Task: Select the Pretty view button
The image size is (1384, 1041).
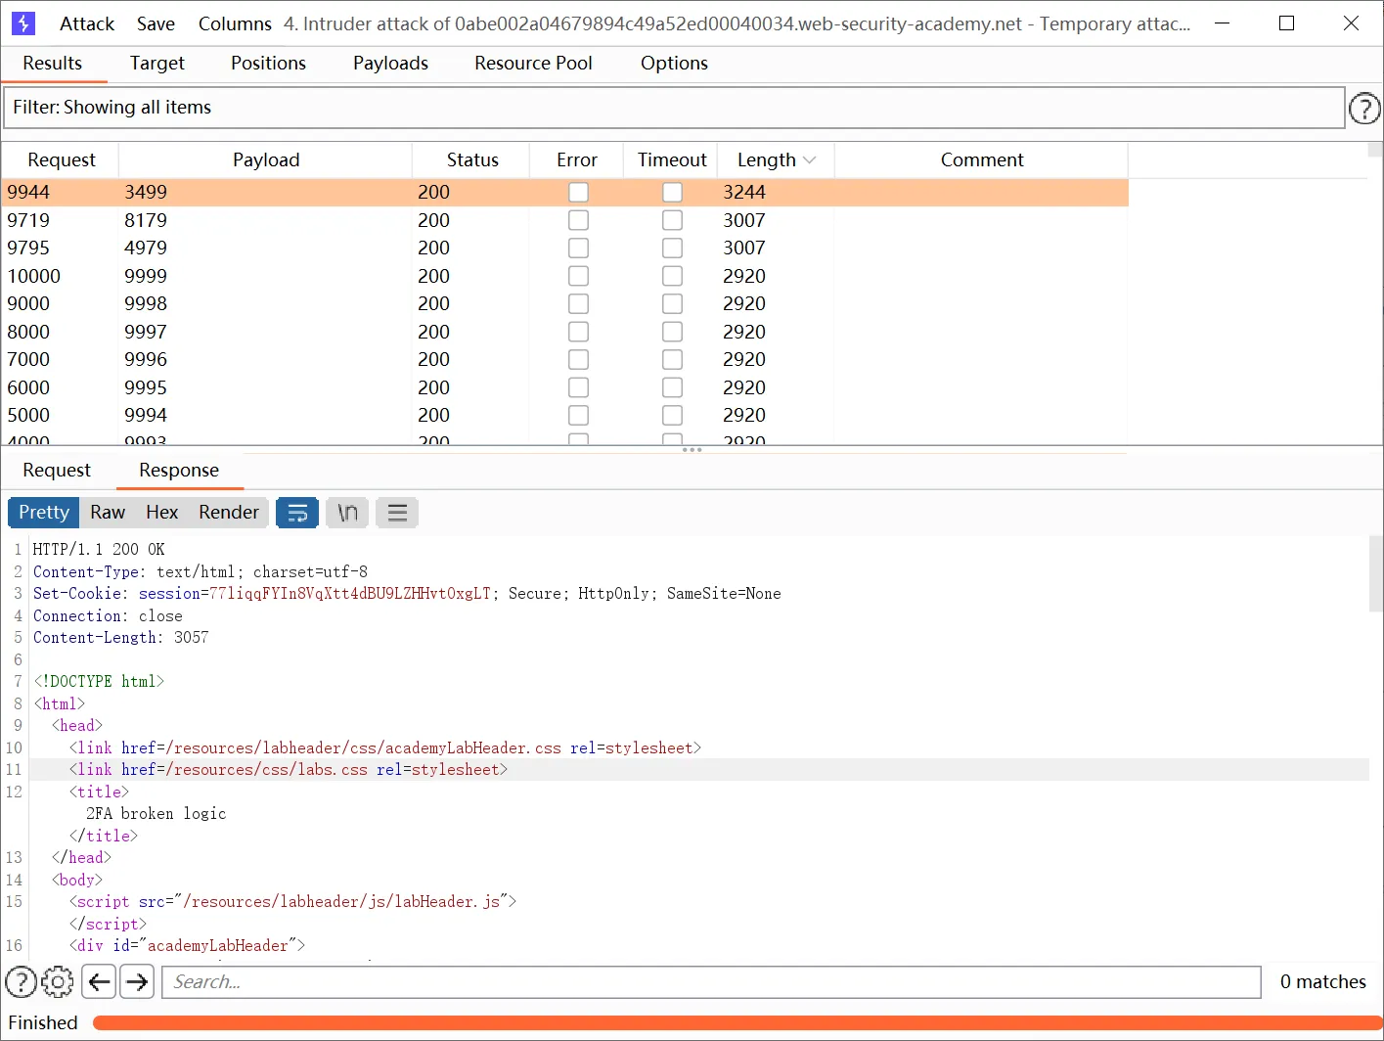Action: [44, 513]
